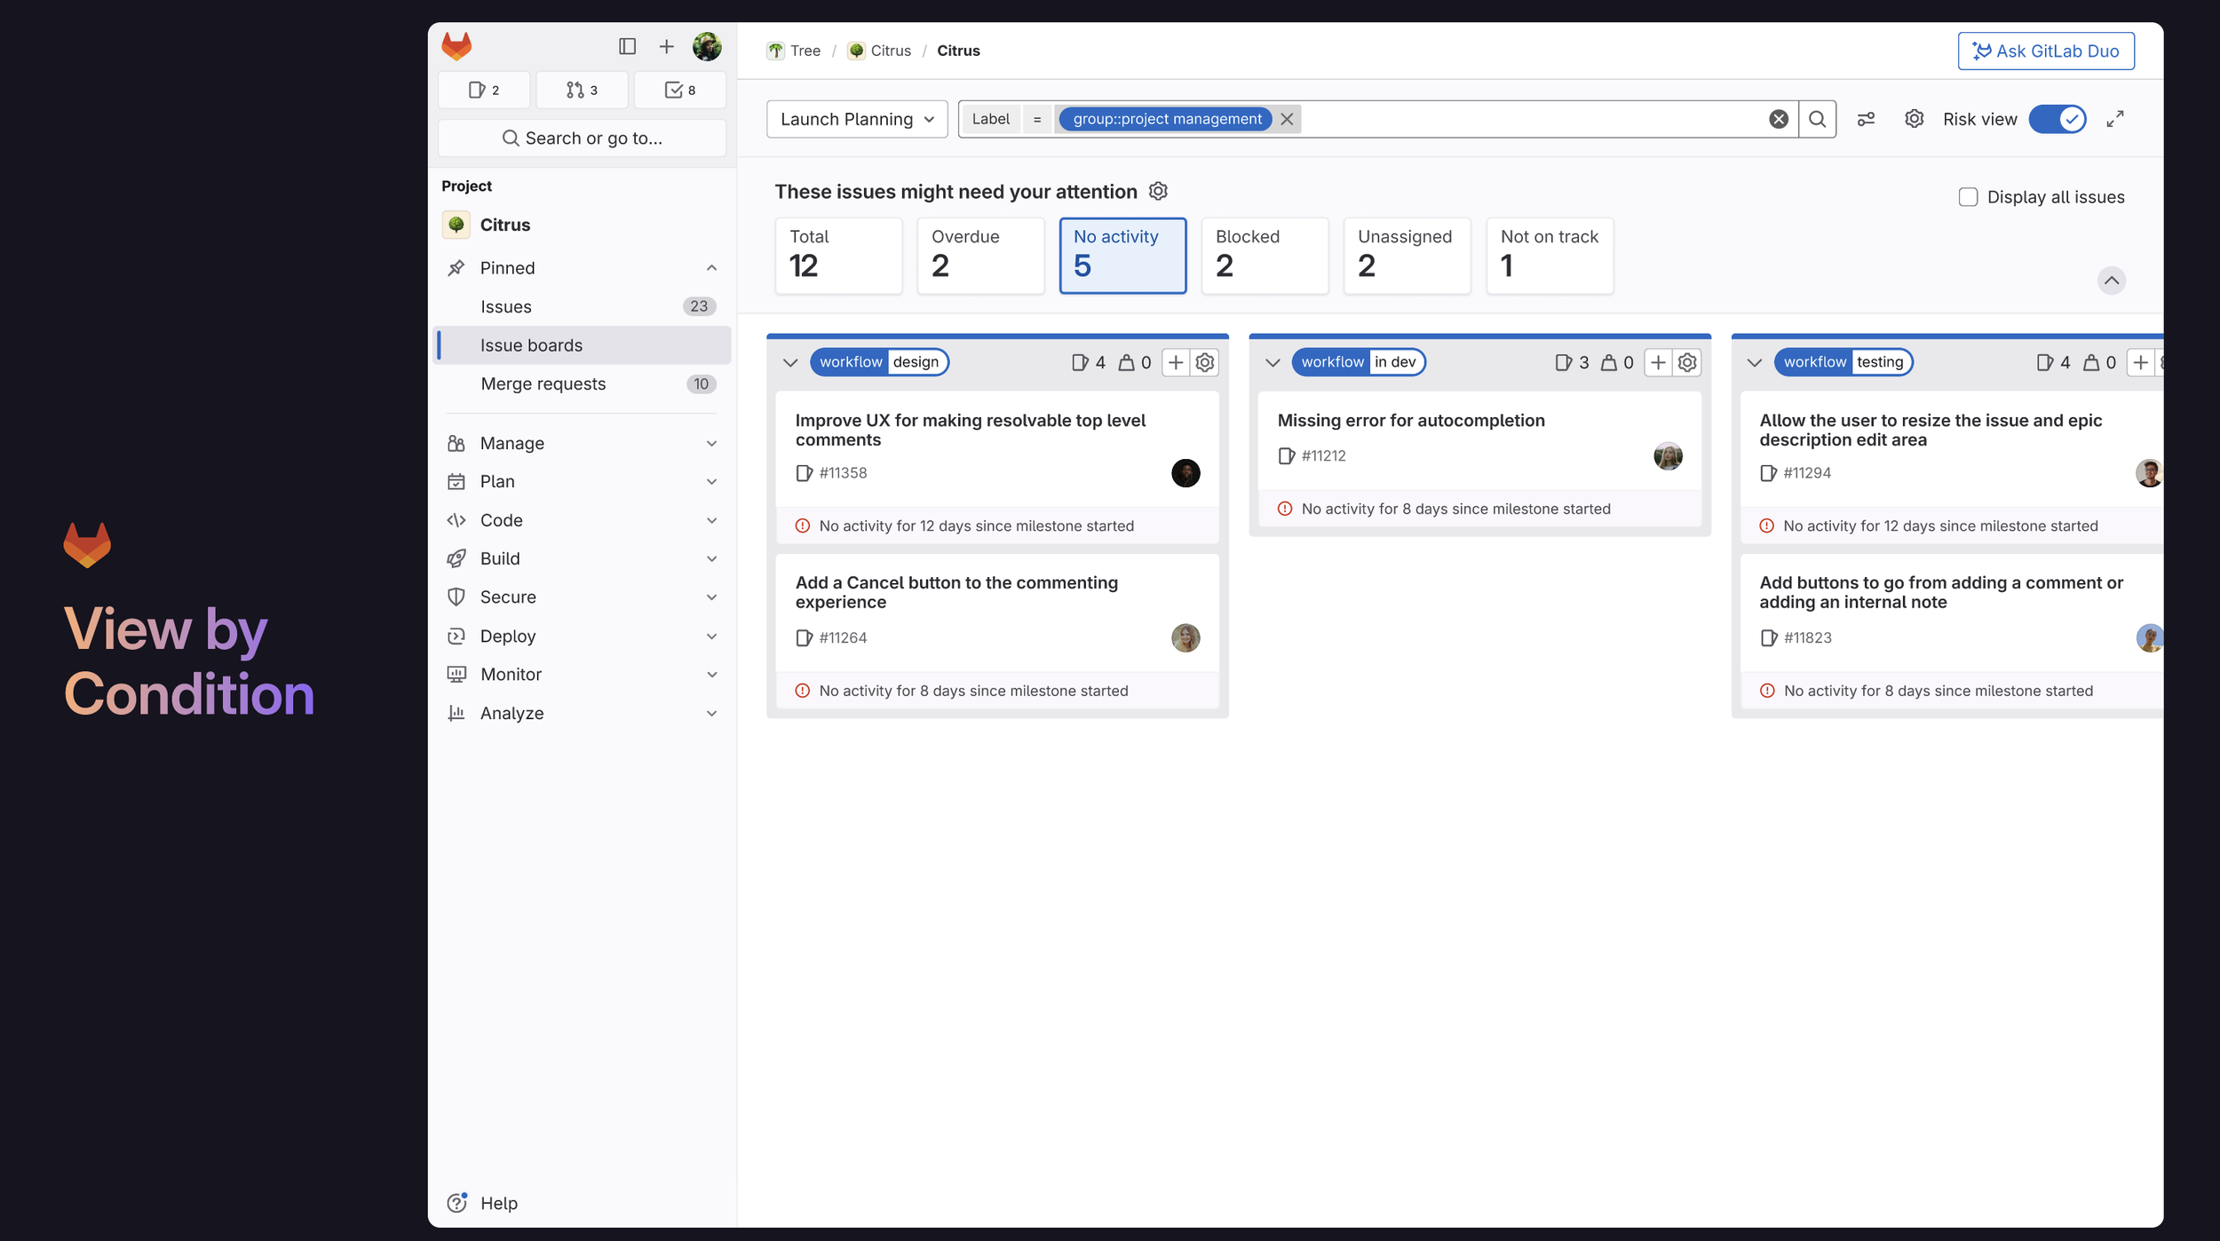Open assigned merge requests counter icon
The image size is (2220, 1241).
coord(582,90)
